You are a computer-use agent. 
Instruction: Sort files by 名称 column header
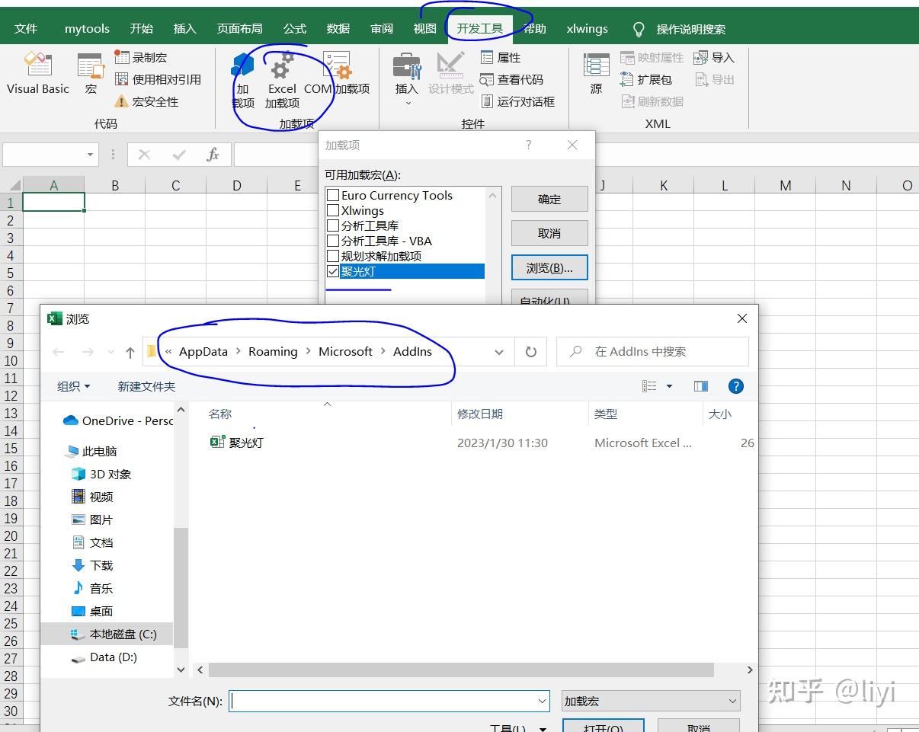pyautogui.click(x=220, y=414)
